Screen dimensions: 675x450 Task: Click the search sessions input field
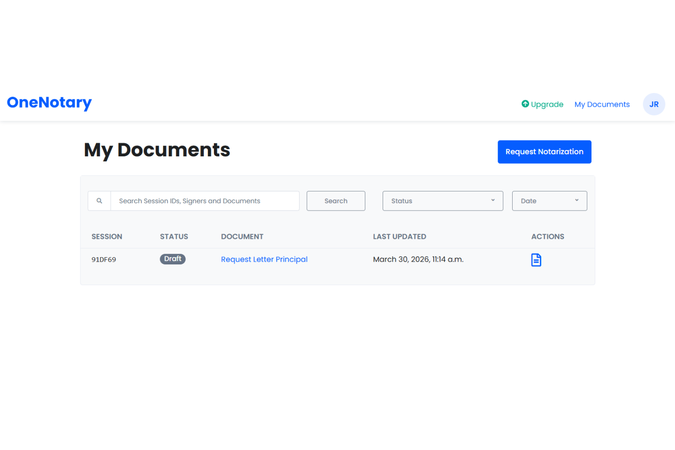pyautogui.click(x=204, y=201)
